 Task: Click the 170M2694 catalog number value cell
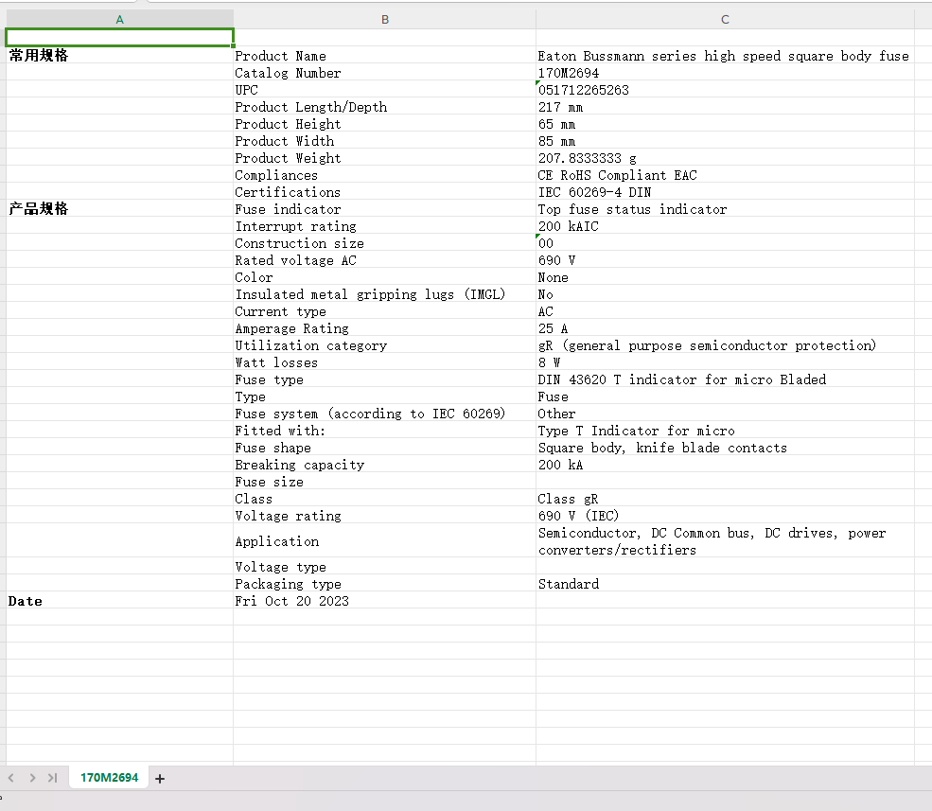pyautogui.click(x=725, y=73)
